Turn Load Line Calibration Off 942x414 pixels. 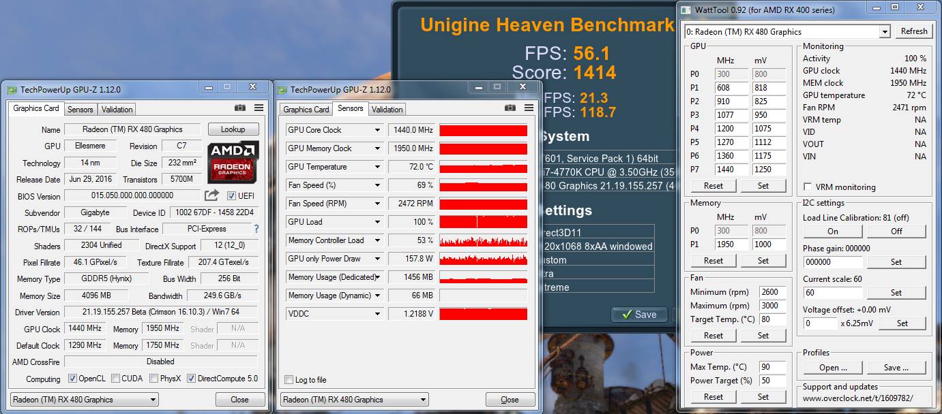(896, 231)
